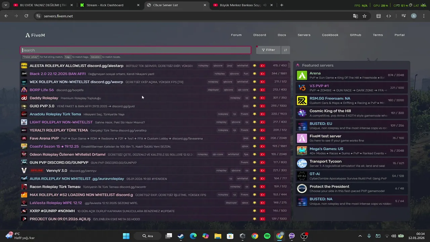Click the qbox tag on CoastV Sezon 15 row
The width and height of the screenshot is (430, 242).
pyautogui.click(x=245, y=147)
